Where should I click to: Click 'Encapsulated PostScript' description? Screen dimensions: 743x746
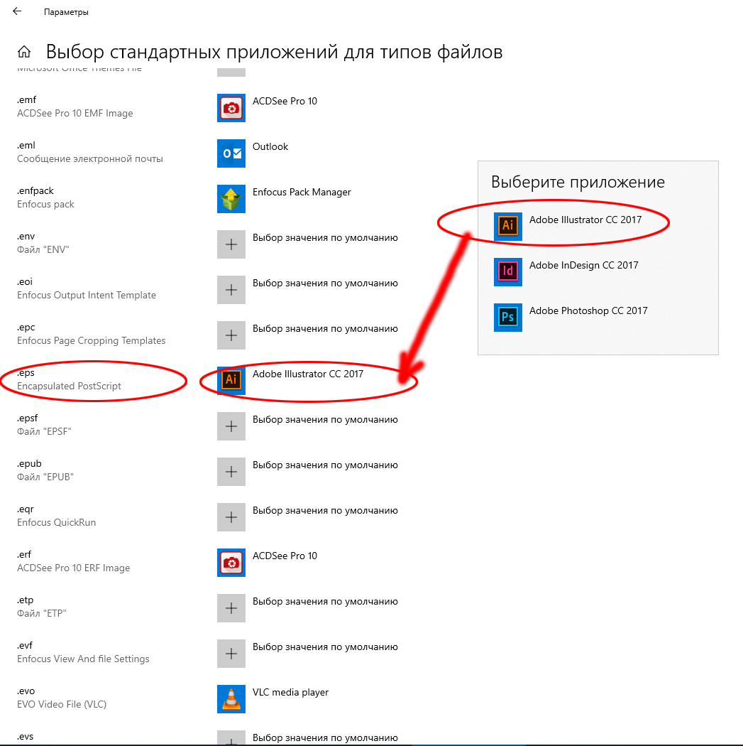click(69, 386)
